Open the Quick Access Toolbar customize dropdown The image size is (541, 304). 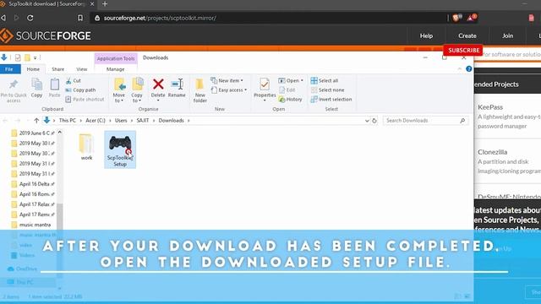click(x=36, y=57)
